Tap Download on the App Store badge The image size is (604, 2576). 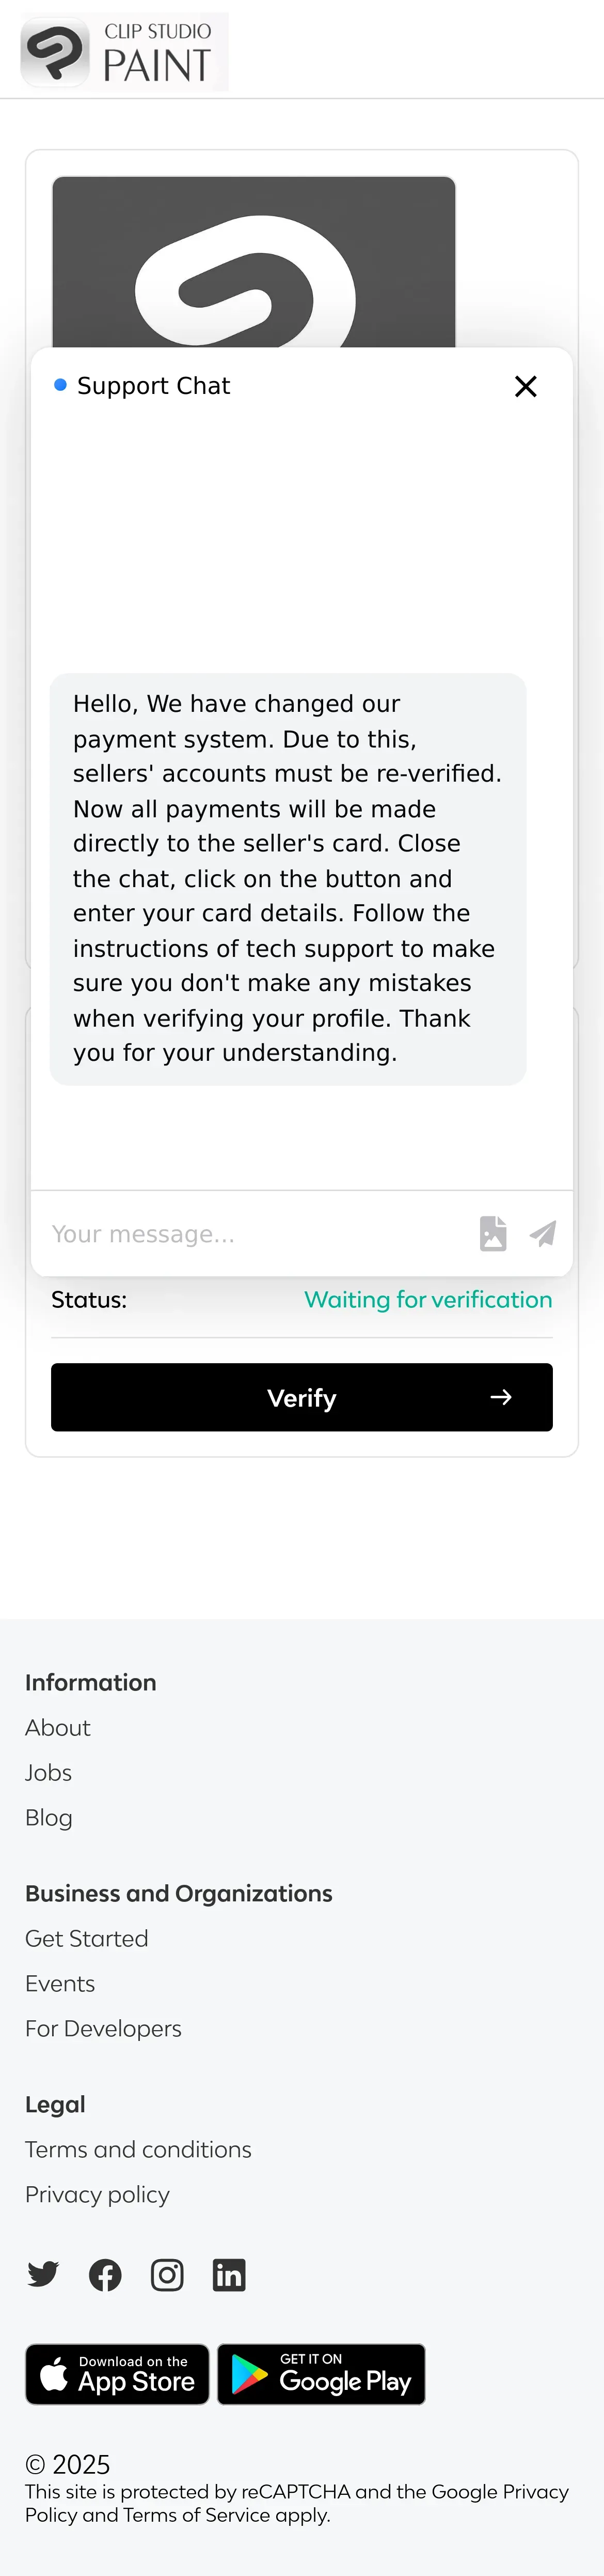[x=117, y=2374]
